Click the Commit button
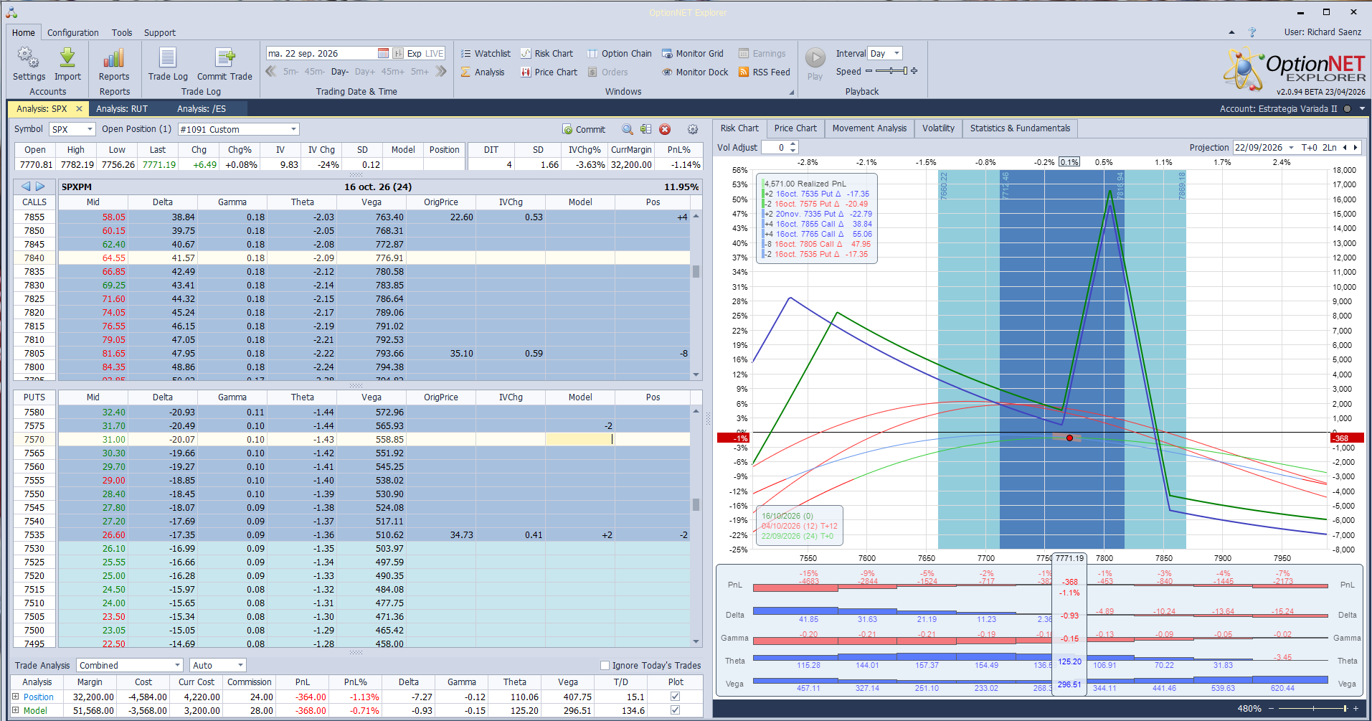Viewport: 1372px width, 721px height. pos(584,129)
